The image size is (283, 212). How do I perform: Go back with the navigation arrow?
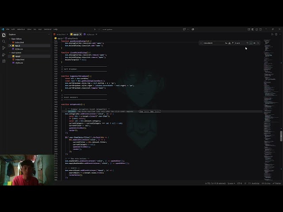click(x=95, y=29)
